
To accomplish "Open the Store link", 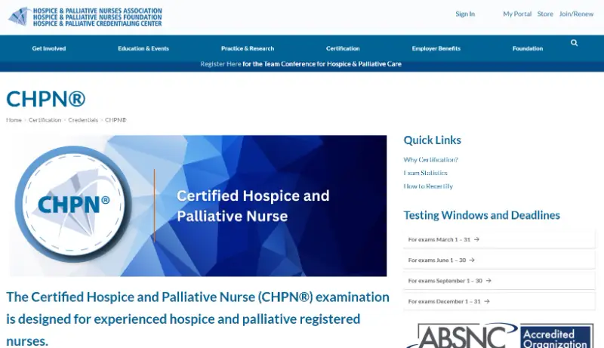I will (545, 14).
